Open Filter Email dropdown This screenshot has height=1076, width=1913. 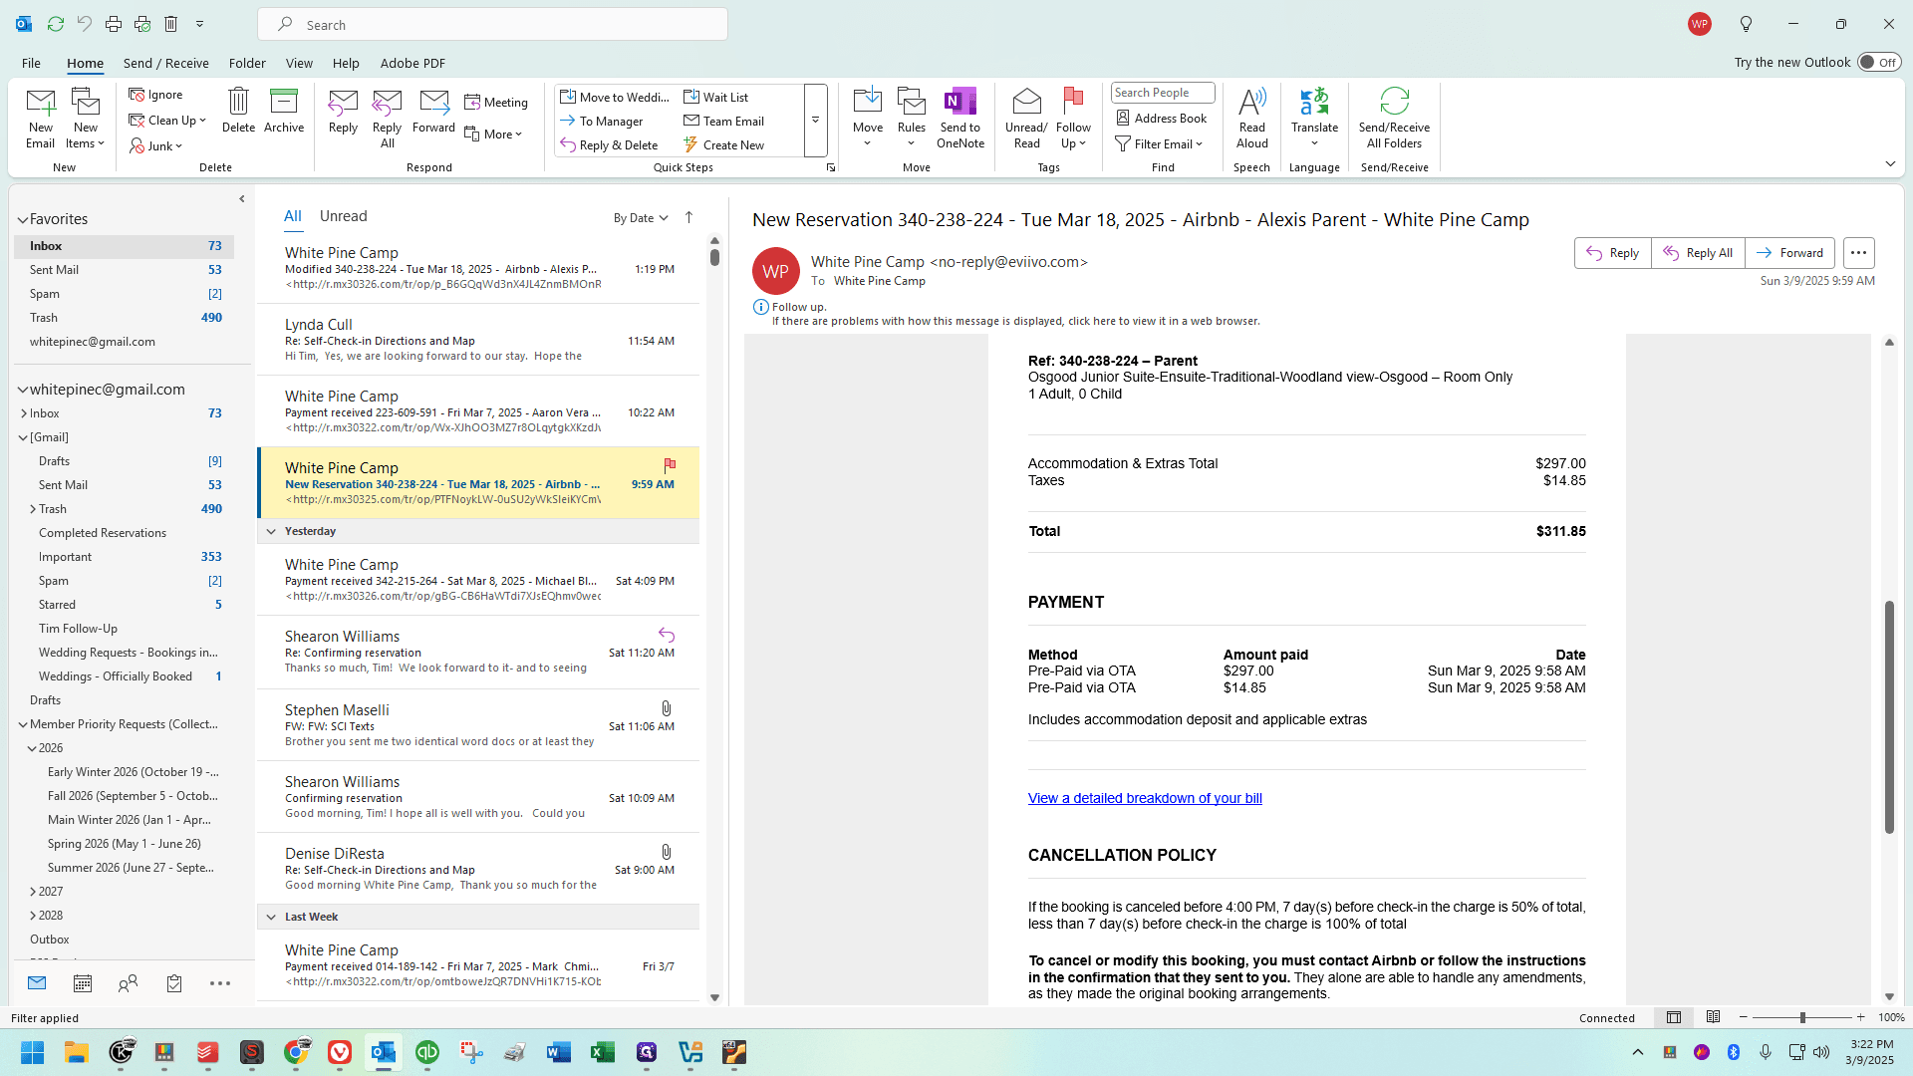1159,144
